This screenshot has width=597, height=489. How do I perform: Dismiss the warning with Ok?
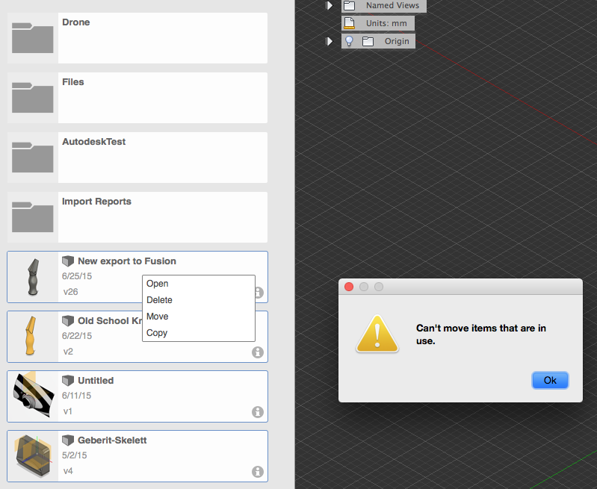[550, 380]
